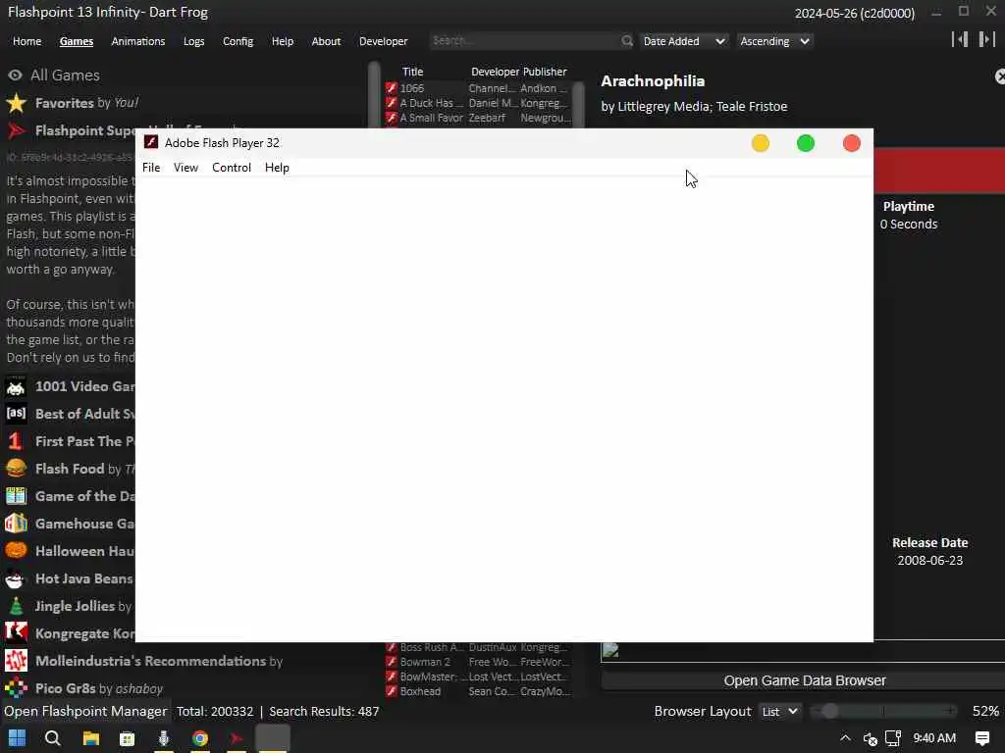Open the Date Added sort dropdown

click(684, 41)
